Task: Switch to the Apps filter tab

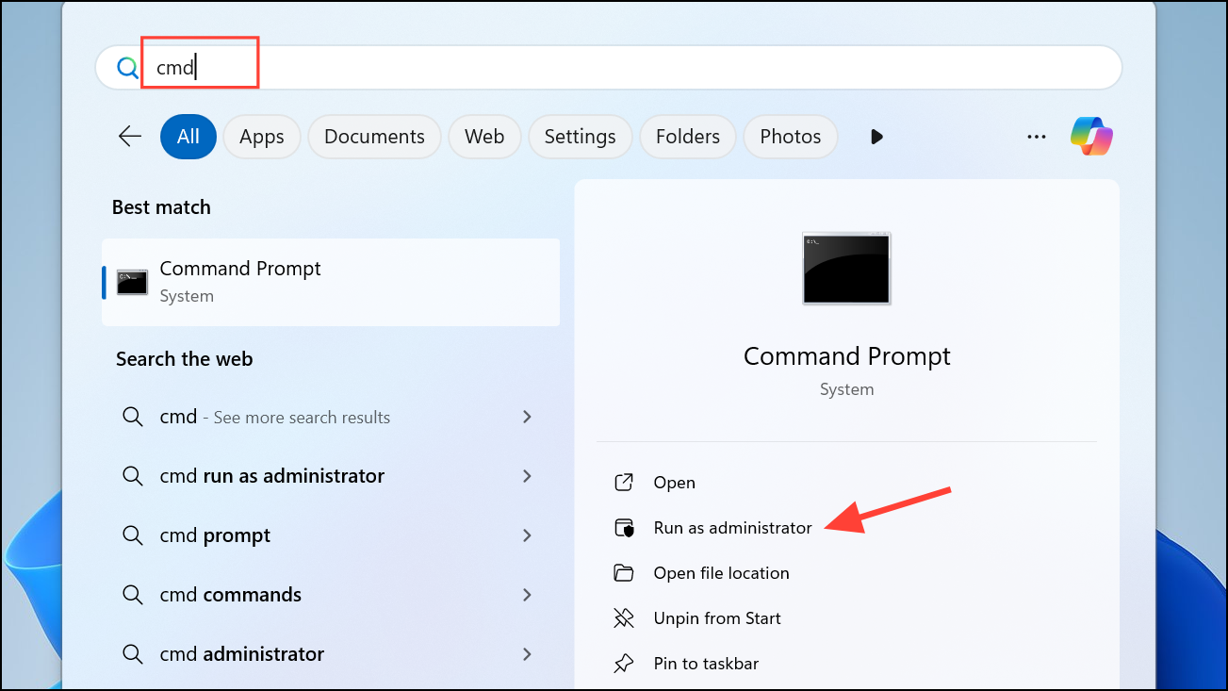Action: coord(262,137)
